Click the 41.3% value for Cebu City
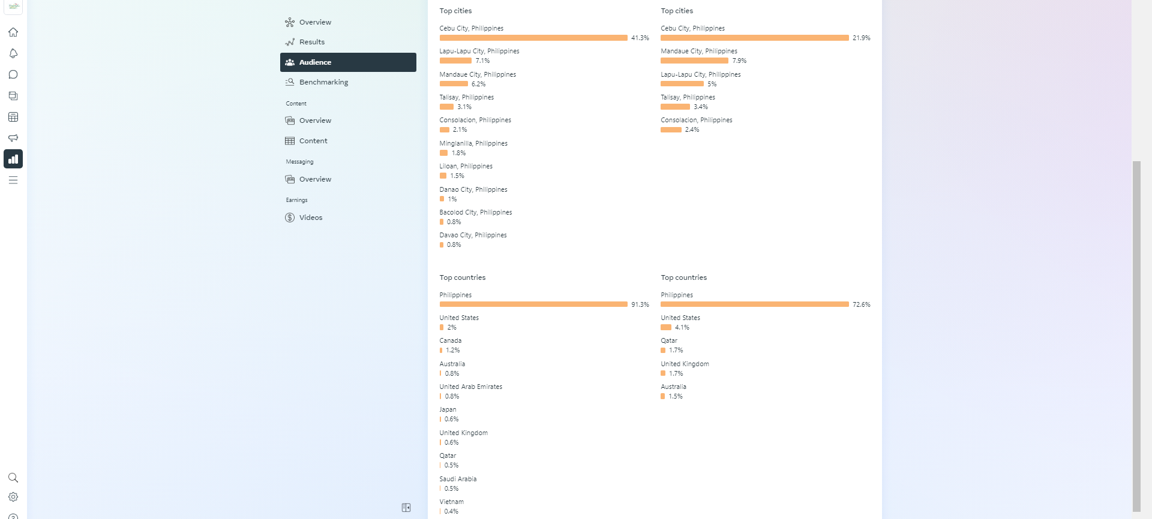The height and width of the screenshot is (519, 1152). [640, 38]
